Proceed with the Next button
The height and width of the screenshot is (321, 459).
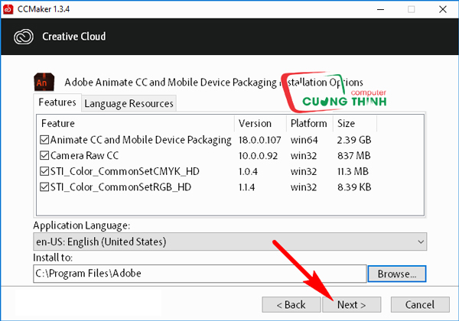click(x=352, y=305)
